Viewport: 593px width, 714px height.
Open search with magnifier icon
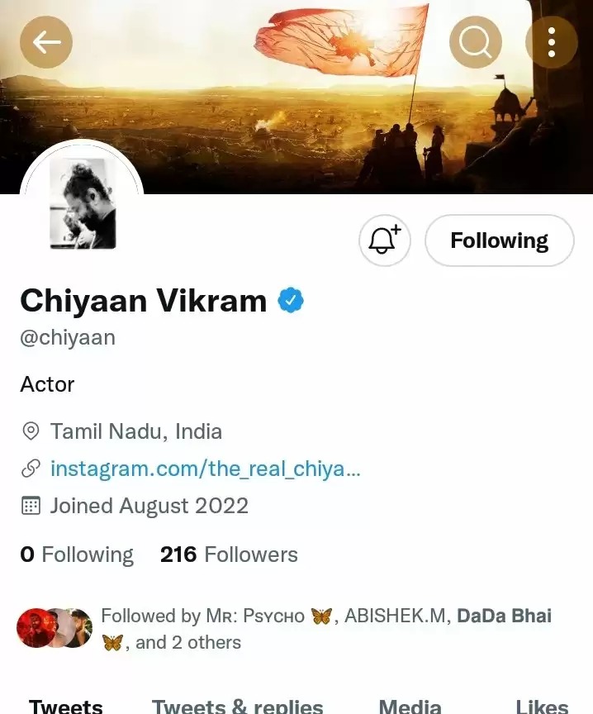[x=475, y=42]
